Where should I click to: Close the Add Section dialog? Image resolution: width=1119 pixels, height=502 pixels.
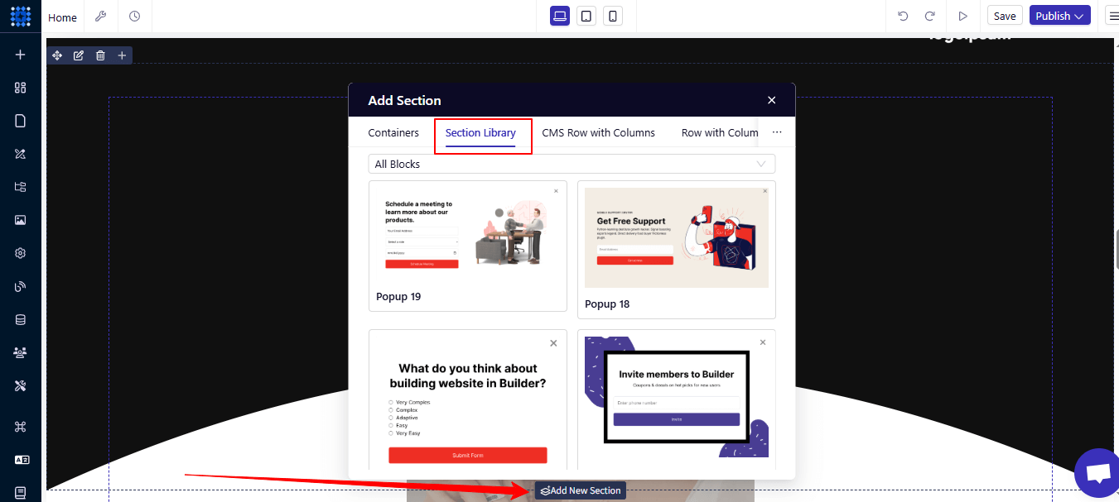771,100
